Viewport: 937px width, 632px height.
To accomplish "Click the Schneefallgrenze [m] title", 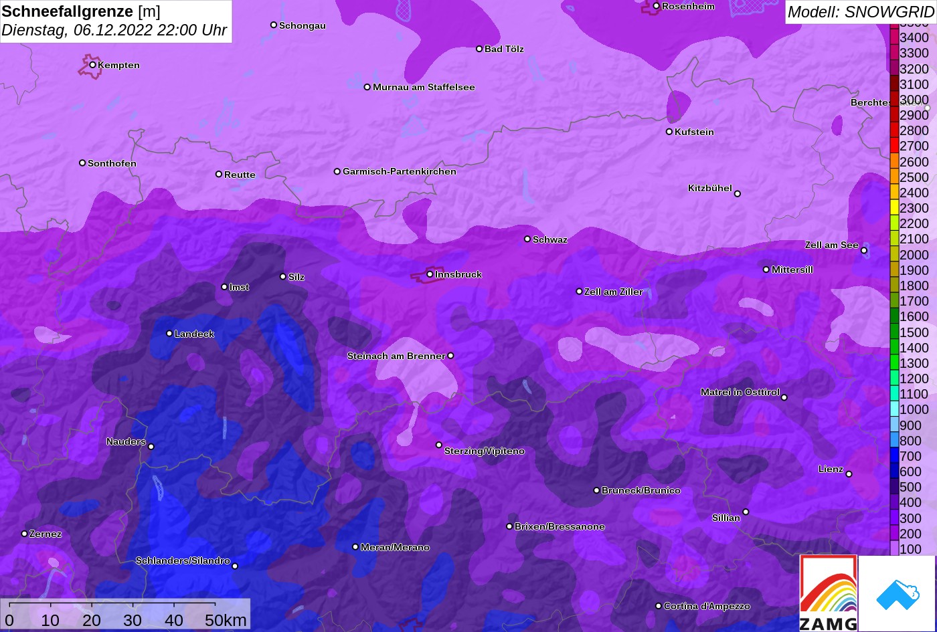I will 81,11.
